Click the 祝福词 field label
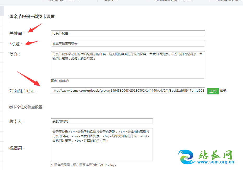The image size is (243, 170). pyautogui.click(x=17, y=148)
